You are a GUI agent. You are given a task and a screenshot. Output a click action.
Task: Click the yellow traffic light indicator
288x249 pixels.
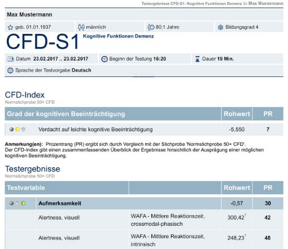[18, 130]
